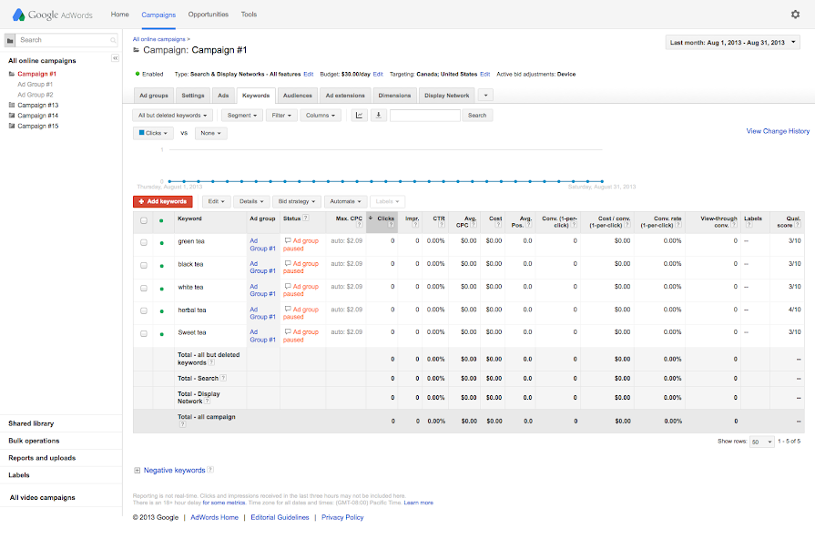Click the speech bubble icon for green tea status
Screen dimensions: 815x539
[288, 241]
